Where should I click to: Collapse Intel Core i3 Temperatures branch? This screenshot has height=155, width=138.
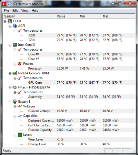pos(15,50)
